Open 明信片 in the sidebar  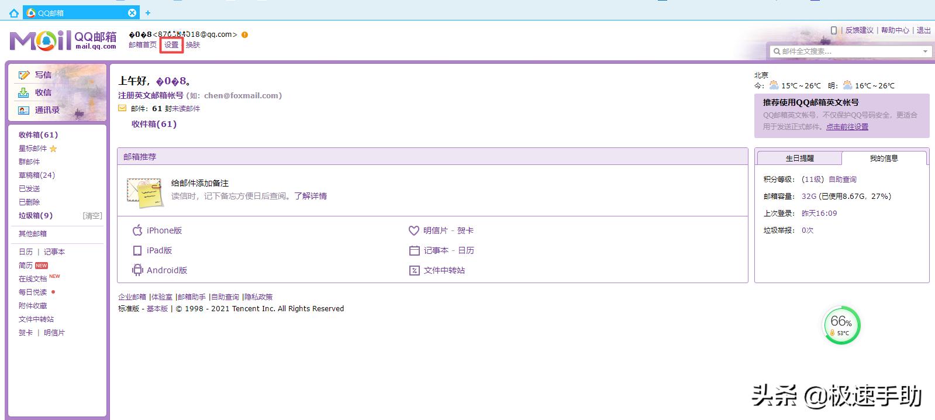[54, 333]
